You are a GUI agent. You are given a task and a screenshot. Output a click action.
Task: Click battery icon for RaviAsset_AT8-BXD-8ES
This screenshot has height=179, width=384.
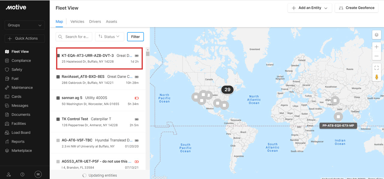tap(137, 77)
